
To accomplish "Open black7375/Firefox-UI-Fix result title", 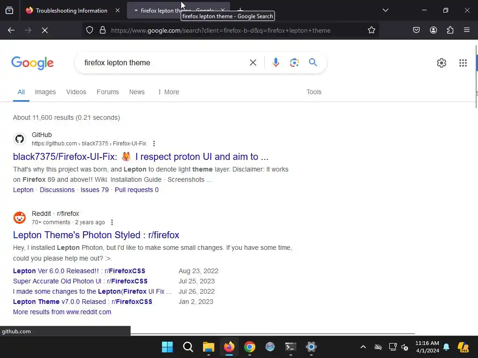I will (x=141, y=157).
